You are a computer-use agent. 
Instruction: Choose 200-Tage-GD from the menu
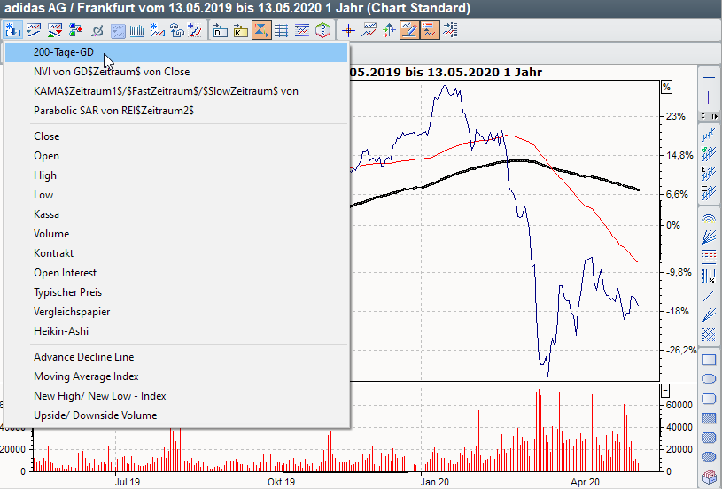tap(64, 52)
